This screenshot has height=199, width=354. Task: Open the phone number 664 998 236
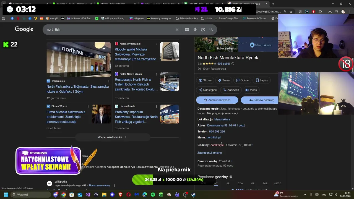[217, 132]
